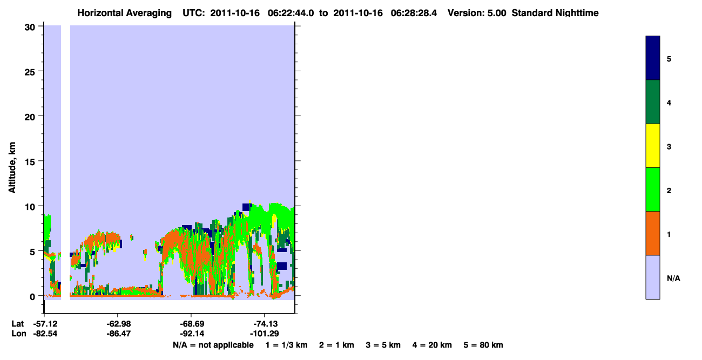Click the 'Altitude, km' axis label
This screenshot has height=360, width=702.
point(12,166)
